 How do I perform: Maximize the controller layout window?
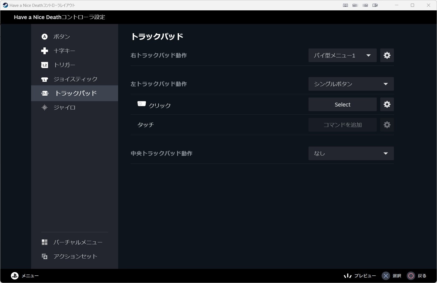tap(412, 5)
